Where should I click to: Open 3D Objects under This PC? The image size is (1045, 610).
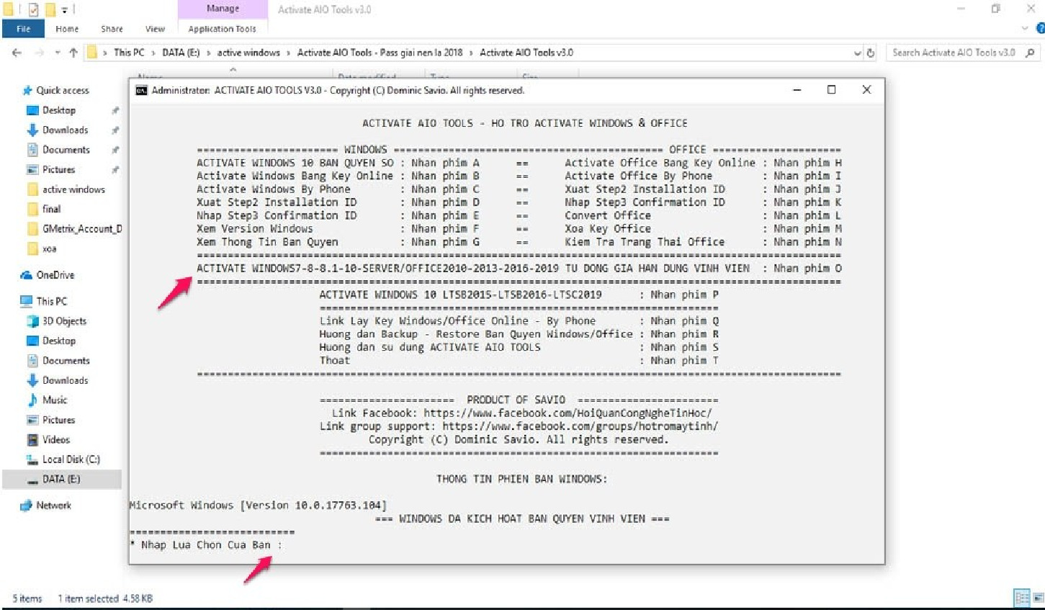click(x=64, y=321)
